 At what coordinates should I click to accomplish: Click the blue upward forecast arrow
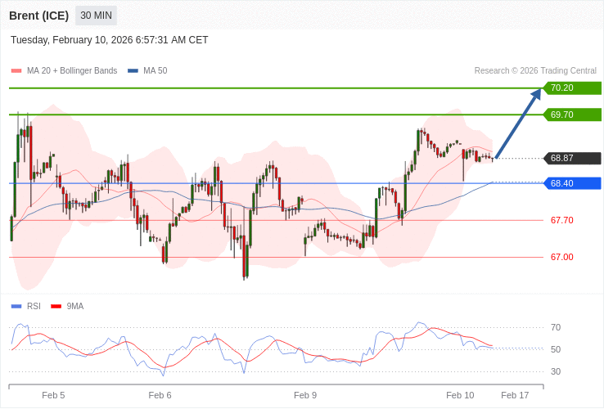(517, 124)
